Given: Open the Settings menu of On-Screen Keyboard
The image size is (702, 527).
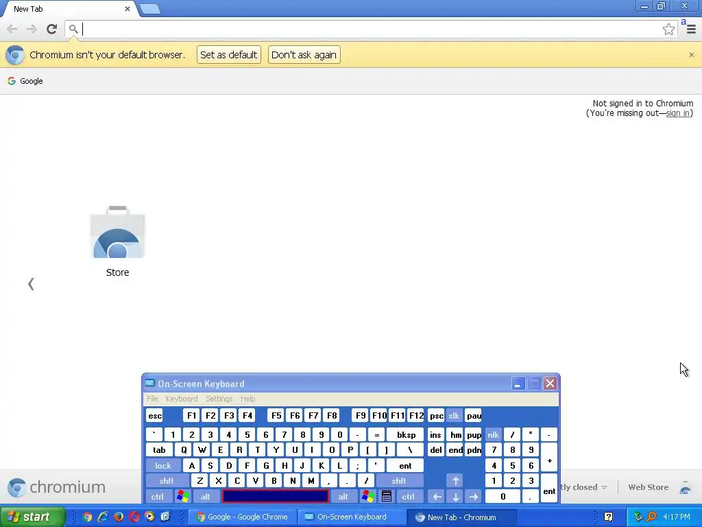Looking at the screenshot, I should pyautogui.click(x=219, y=399).
